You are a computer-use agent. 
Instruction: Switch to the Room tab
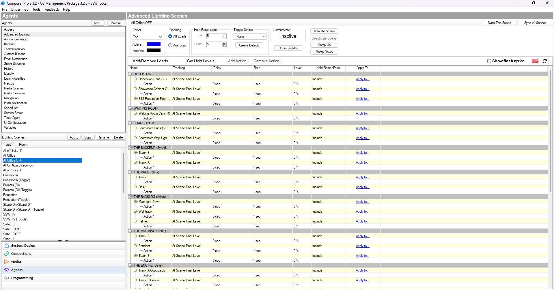coord(23,145)
